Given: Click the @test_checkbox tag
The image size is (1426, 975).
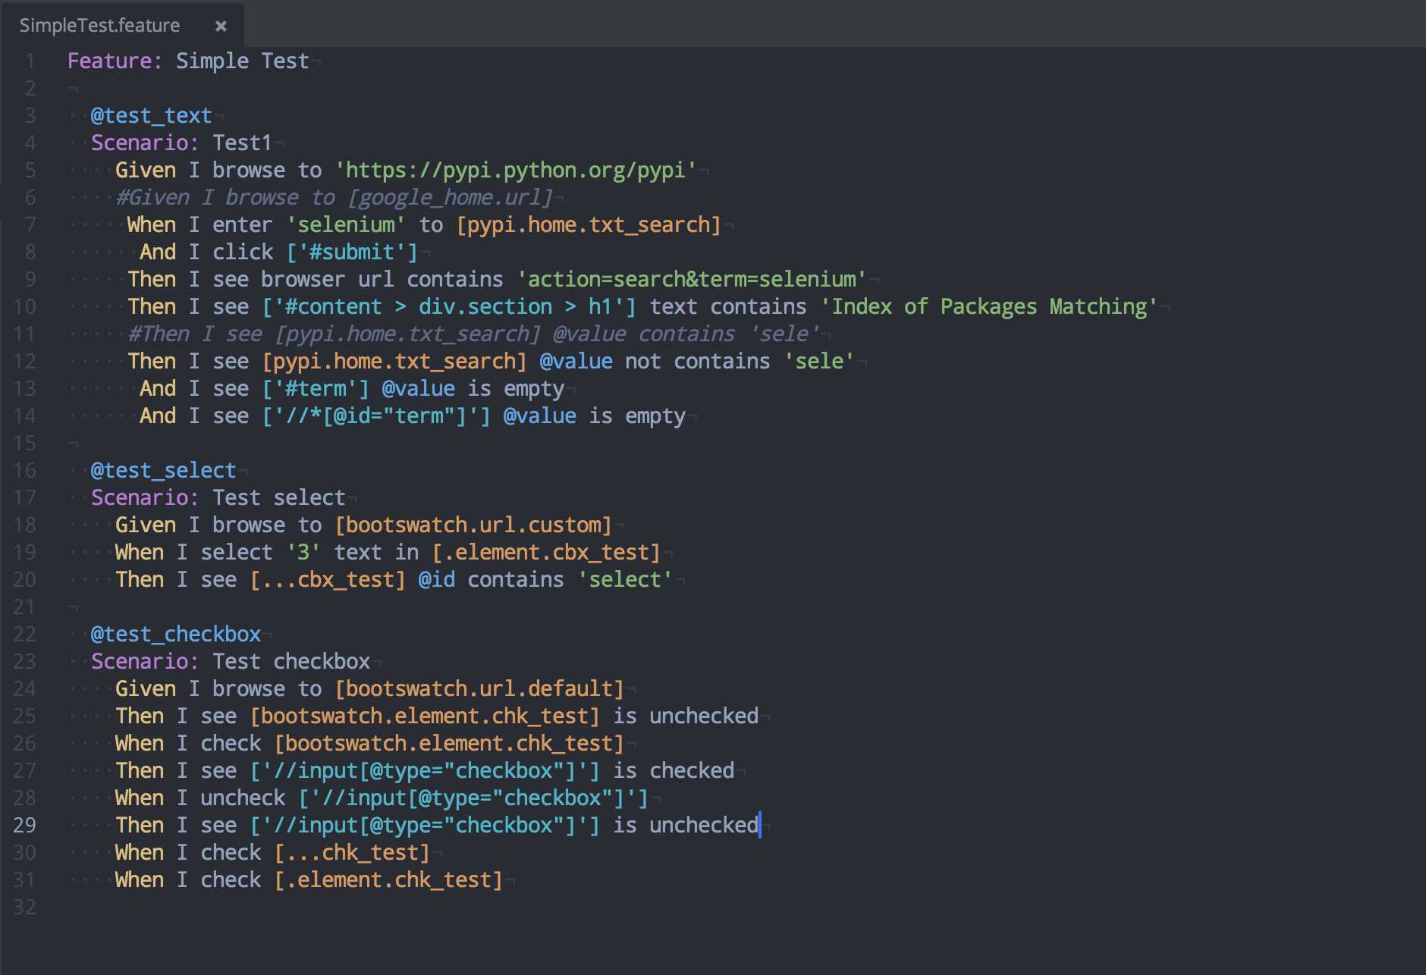Looking at the screenshot, I should (176, 634).
